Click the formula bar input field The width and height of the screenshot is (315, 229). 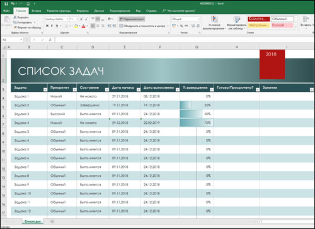(x=185, y=40)
